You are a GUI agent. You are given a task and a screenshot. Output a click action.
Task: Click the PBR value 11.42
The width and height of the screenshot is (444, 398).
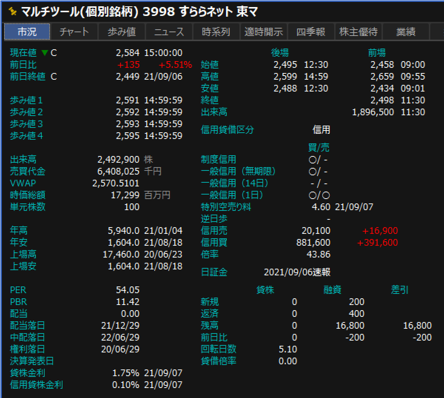[128, 302]
